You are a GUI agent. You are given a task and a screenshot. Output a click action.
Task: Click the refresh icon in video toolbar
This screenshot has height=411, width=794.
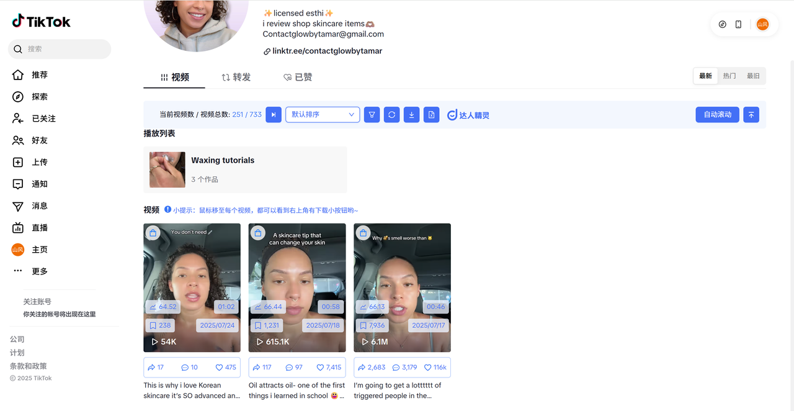click(391, 115)
